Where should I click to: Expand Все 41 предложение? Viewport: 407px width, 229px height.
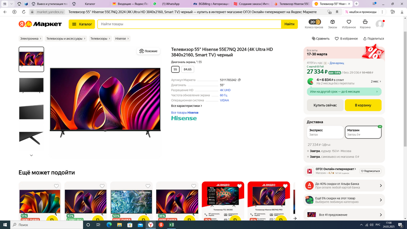coord(344,215)
